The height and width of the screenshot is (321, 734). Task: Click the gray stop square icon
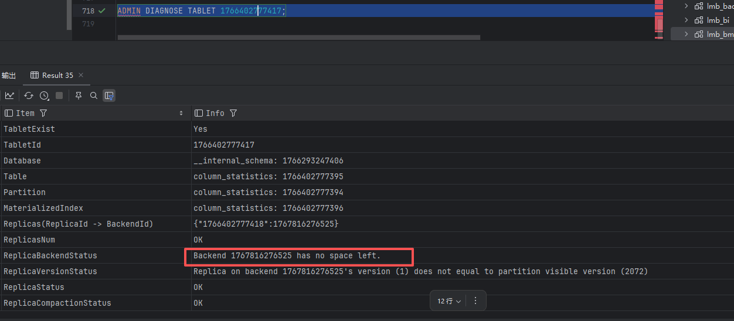tap(59, 95)
